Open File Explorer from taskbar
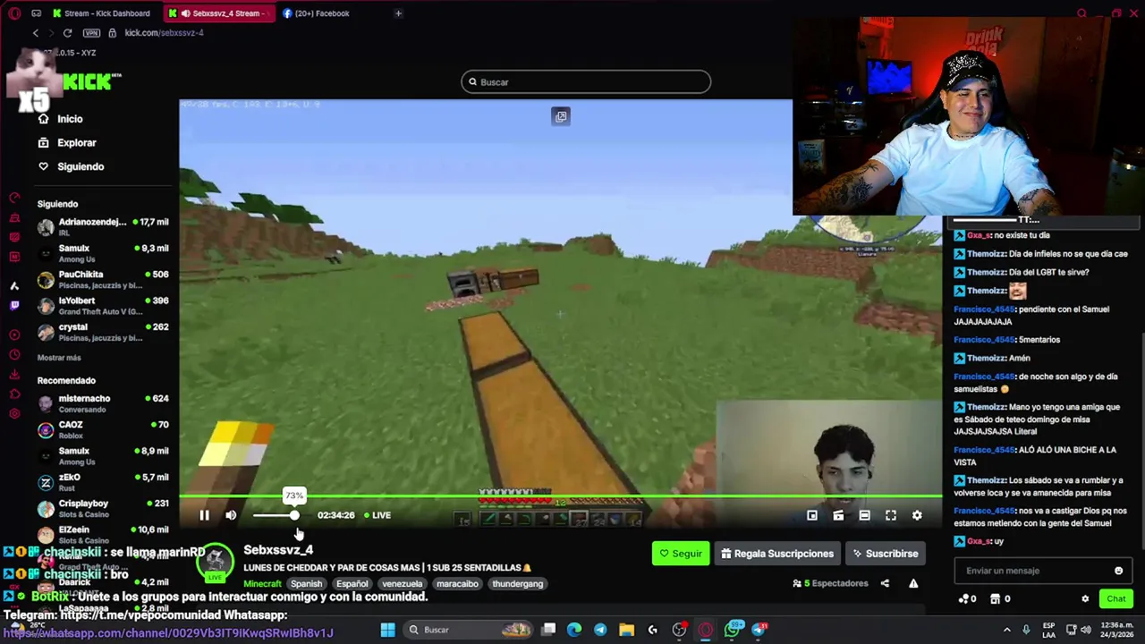The width and height of the screenshot is (1145, 644). click(626, 630)
